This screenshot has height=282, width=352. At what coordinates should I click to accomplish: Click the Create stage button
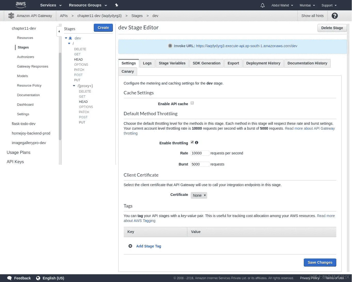pyautogui.click(x=103, y=28)
